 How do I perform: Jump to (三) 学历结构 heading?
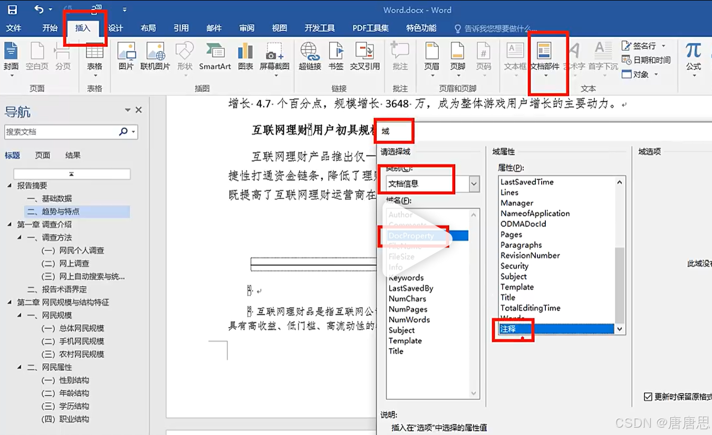pos(65,406)
